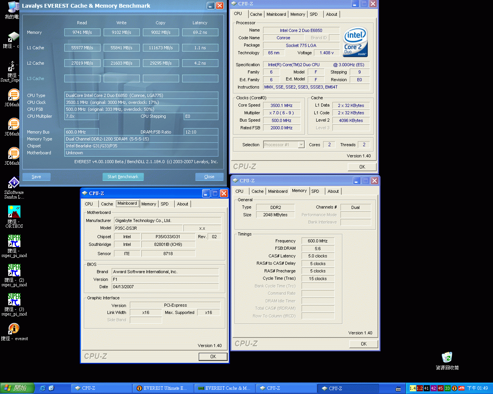Image resolution: width=493 pixels, height=394 pixels.
Task: Click the orange EVEREST info tray icon
Action: click(x=454, y=388)
